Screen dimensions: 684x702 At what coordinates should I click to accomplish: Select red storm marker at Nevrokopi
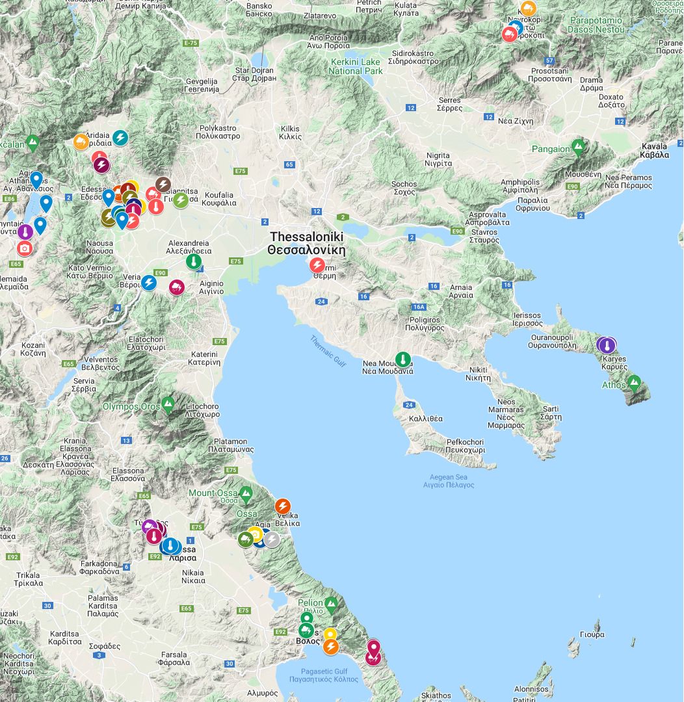click(x=509, y=34)
